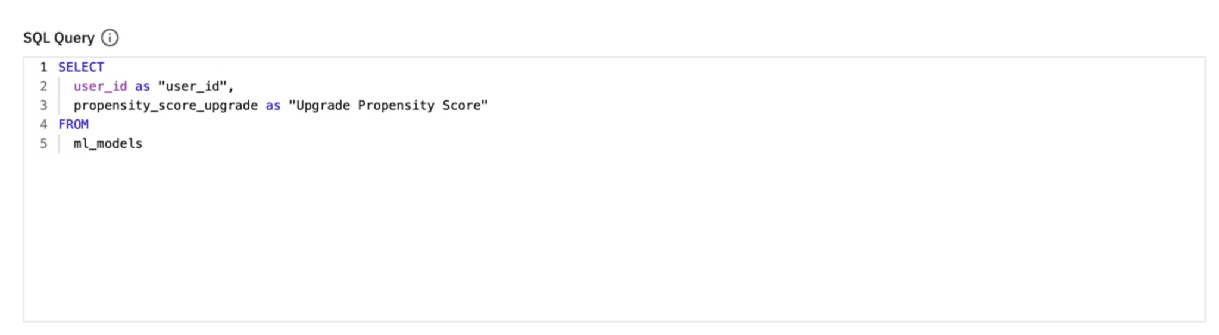Select line number 3 in the gutter
Viewport: 1219px width, 335px height.
click(43, 105)
